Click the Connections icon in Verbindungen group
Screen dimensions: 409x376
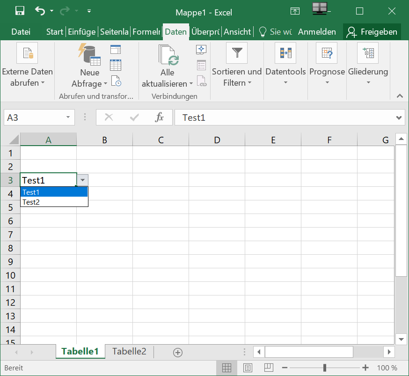click(201, 49)
